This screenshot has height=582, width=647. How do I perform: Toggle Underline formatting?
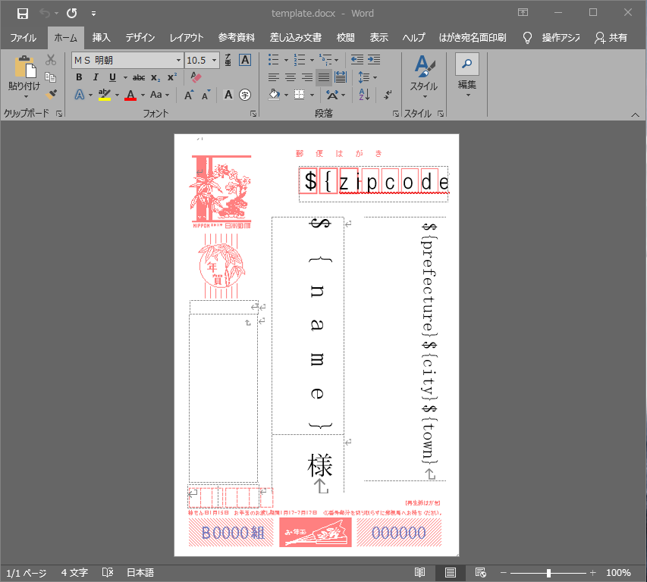[x=112, y=77]
